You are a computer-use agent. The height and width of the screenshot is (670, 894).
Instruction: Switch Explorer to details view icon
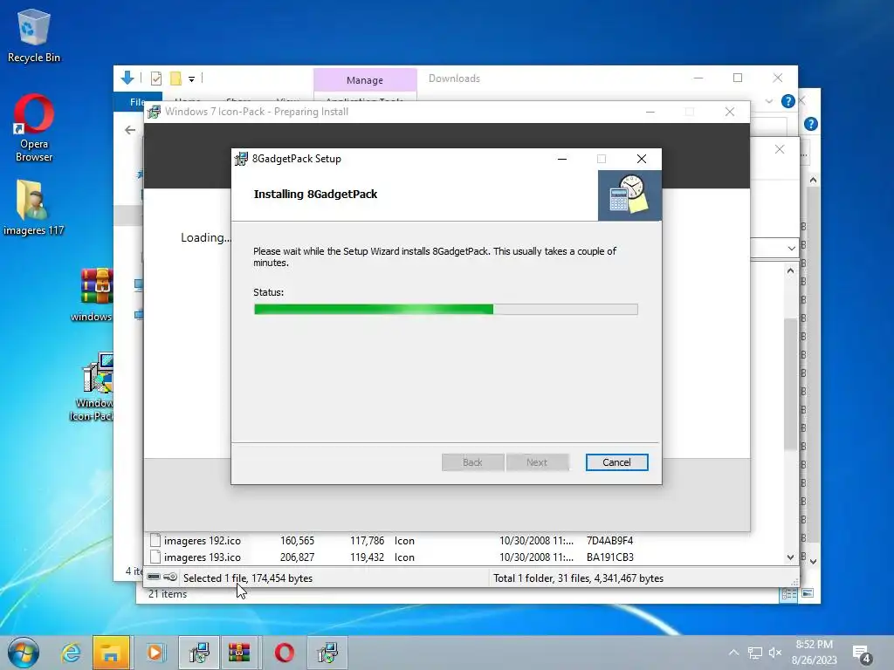789,594
